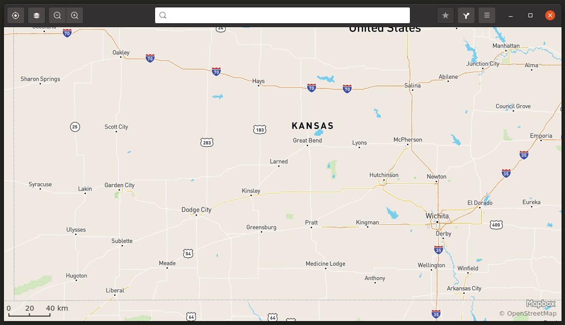Image resolution: width=565 pixels, height=325 pixels.
Task: Click the OpenStreetMap attribution link
Action: click(x=528, y=314)
